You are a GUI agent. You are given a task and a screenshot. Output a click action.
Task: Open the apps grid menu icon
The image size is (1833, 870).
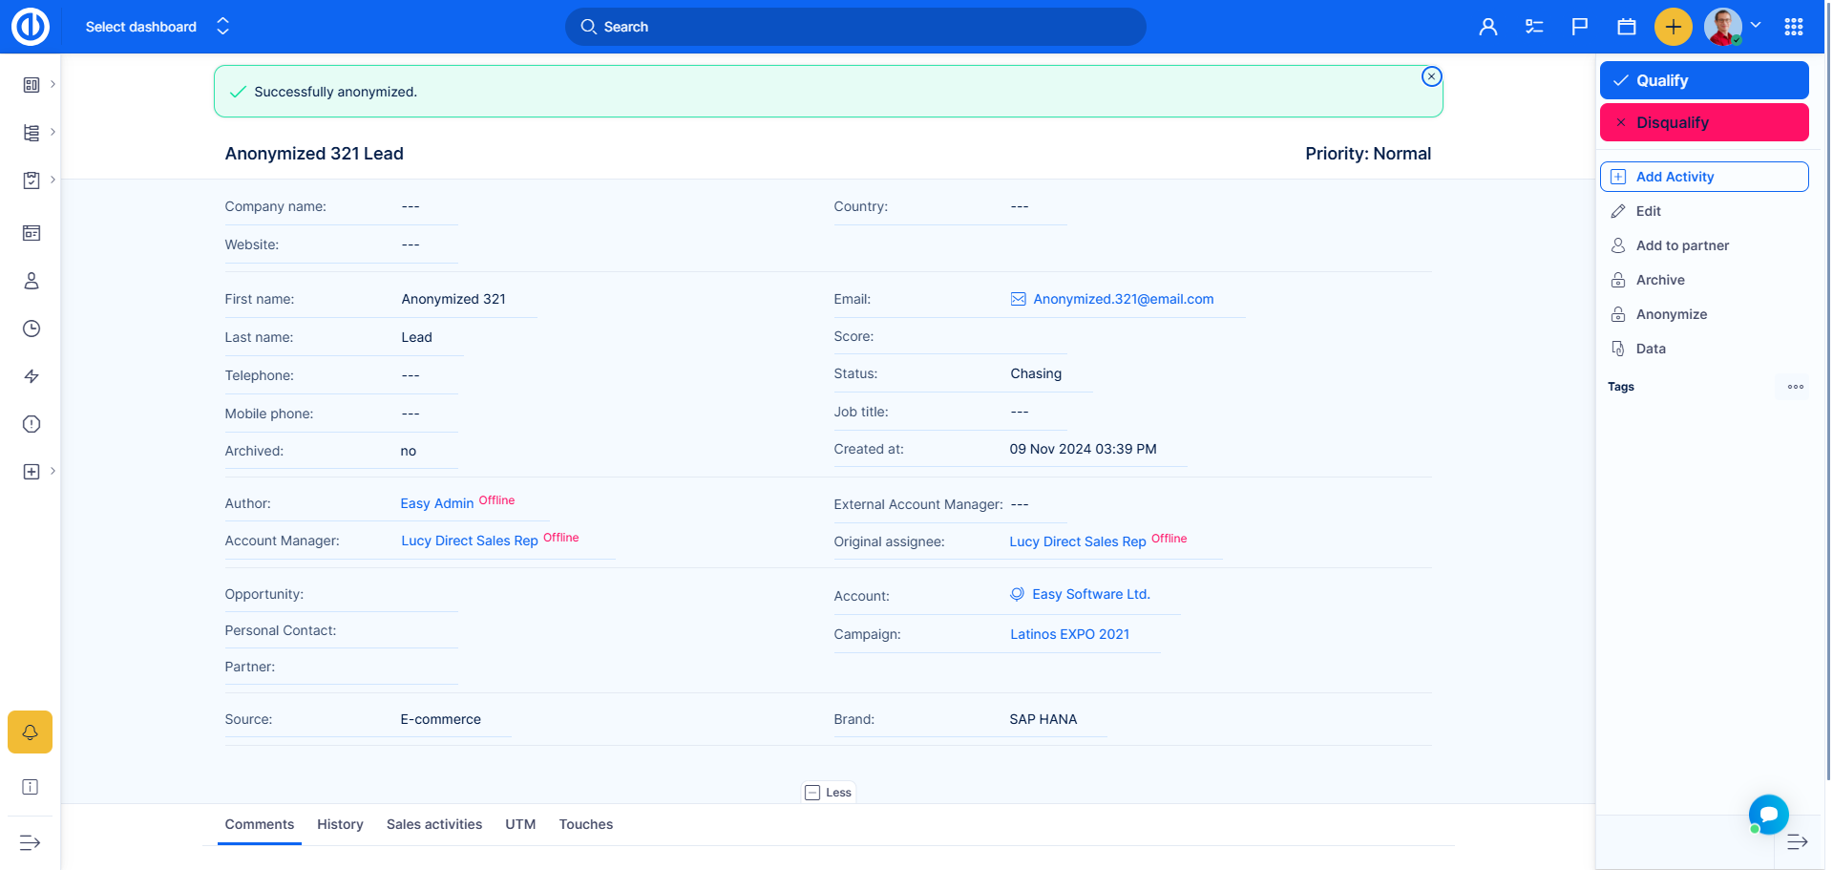pos(1794,27)
